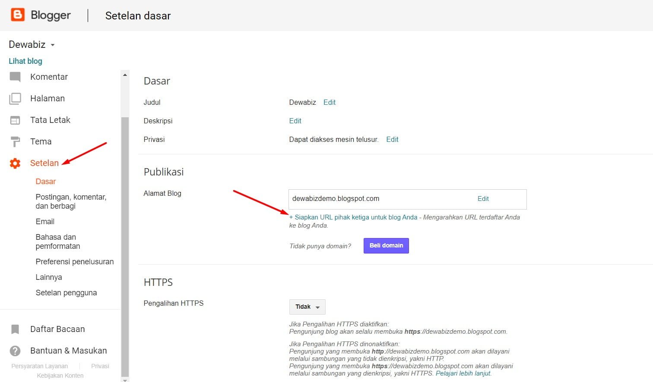Click the dewabizdemo.blogspot.com address field
Image resolution: width=653 pixels, height=382 pixels.
tap(380, 199)
